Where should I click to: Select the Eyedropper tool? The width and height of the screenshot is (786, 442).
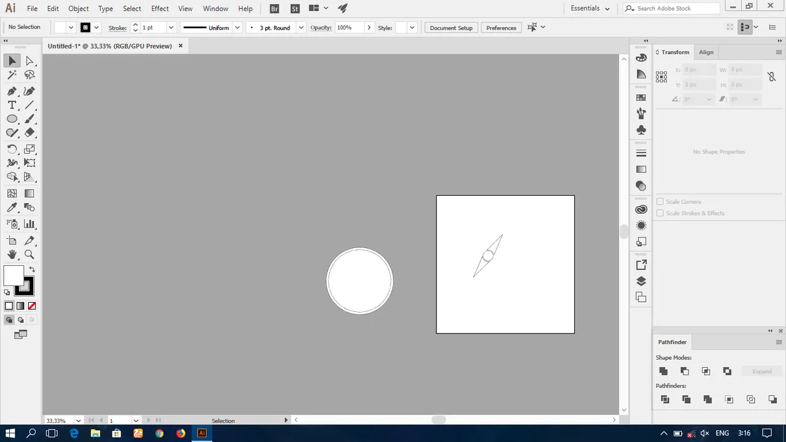[12, 207]
